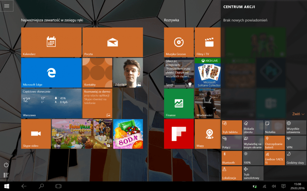Open the Kalendarz tile

[51, 42]
